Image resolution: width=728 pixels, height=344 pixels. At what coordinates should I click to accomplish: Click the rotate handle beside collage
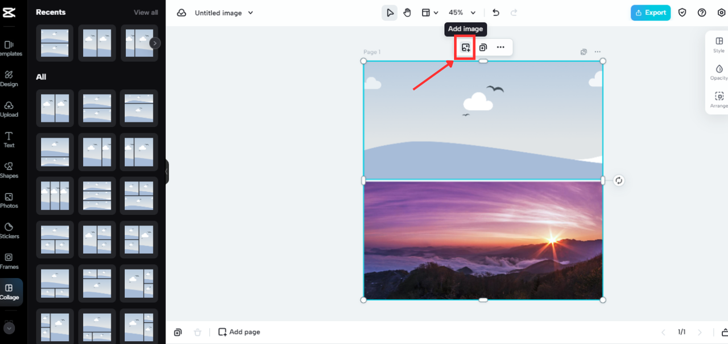point(619,181)
